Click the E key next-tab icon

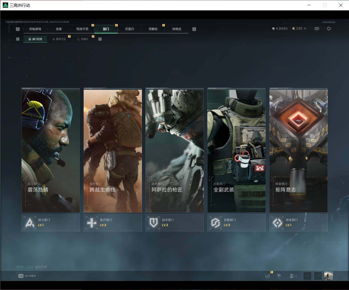click(x=194, y=29)
